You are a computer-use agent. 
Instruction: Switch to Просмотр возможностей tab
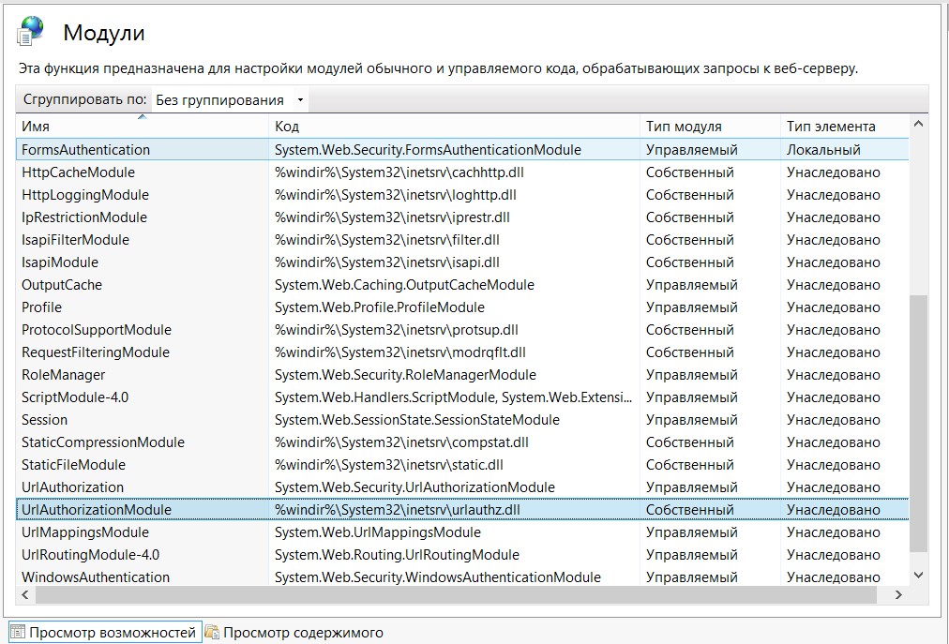(x=104, y=633)
